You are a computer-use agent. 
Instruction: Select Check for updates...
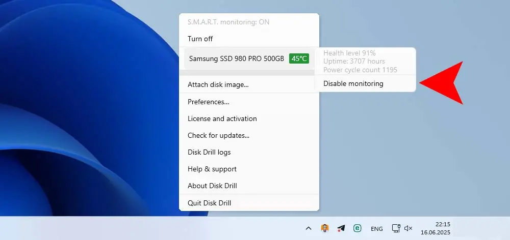click(249, 136)
